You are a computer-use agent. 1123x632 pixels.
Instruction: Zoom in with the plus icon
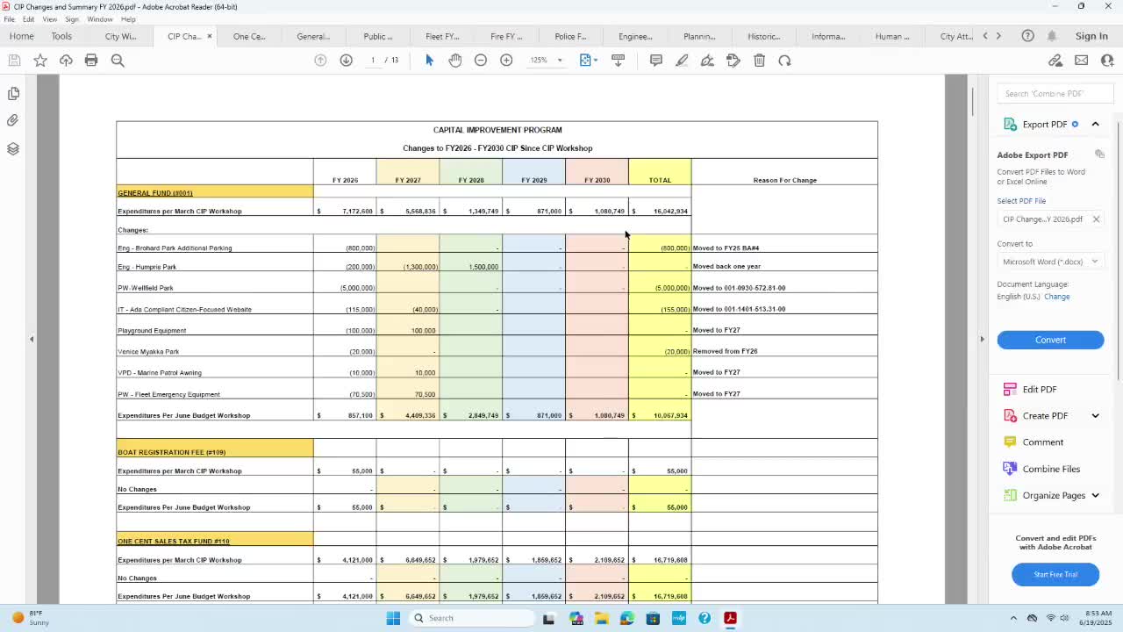(x=506, y=61)
